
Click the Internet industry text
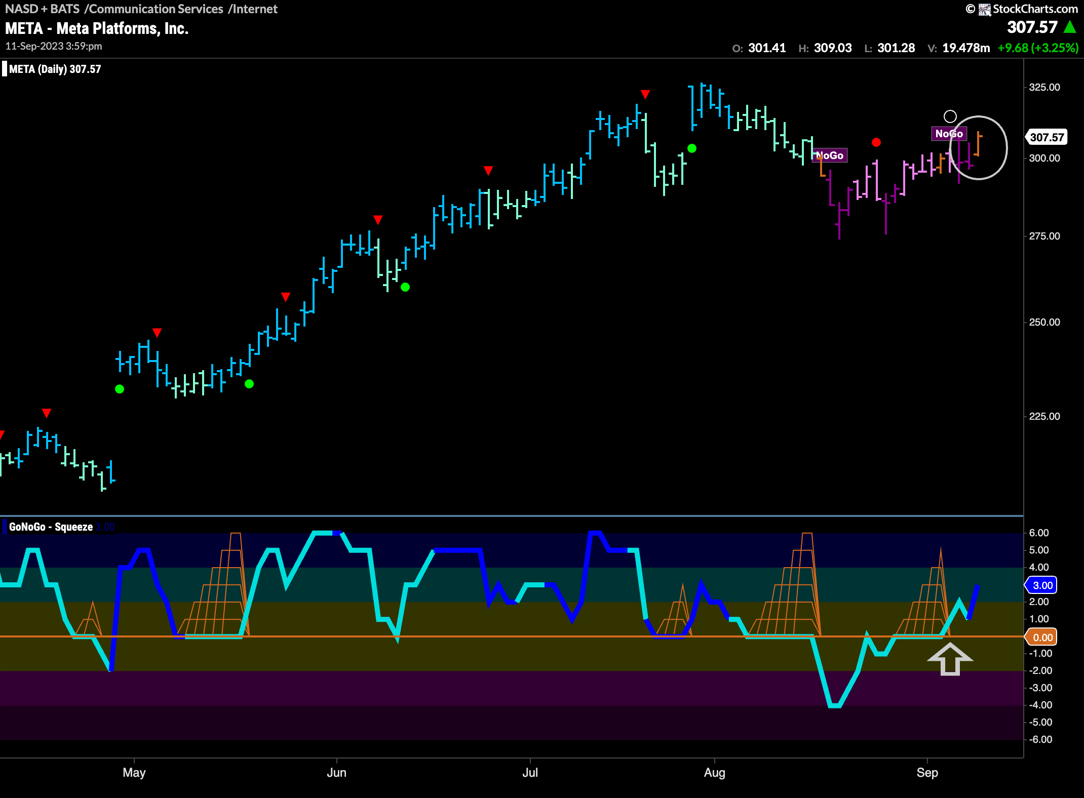tap(255, 9)
